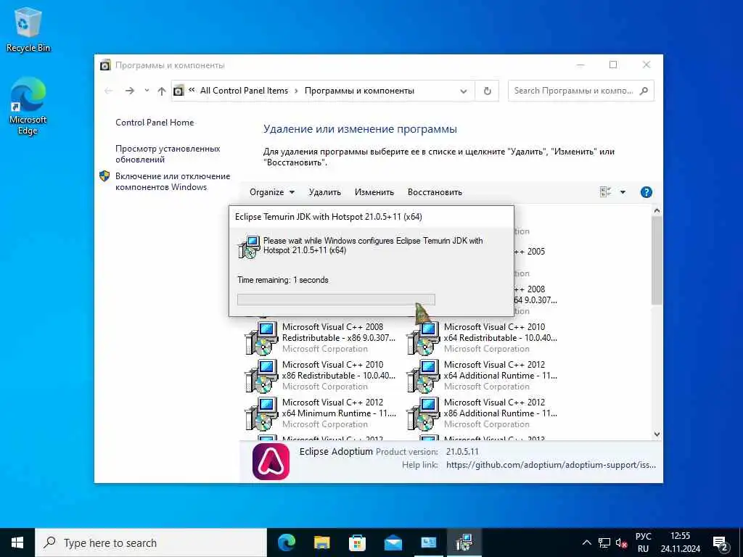Image resolution: width=743 pixels, height=557 pixels.
Task: Click the Control Panel address bar icon
Action: 178,91
